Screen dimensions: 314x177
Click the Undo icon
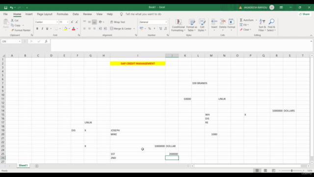coord(12,8)
